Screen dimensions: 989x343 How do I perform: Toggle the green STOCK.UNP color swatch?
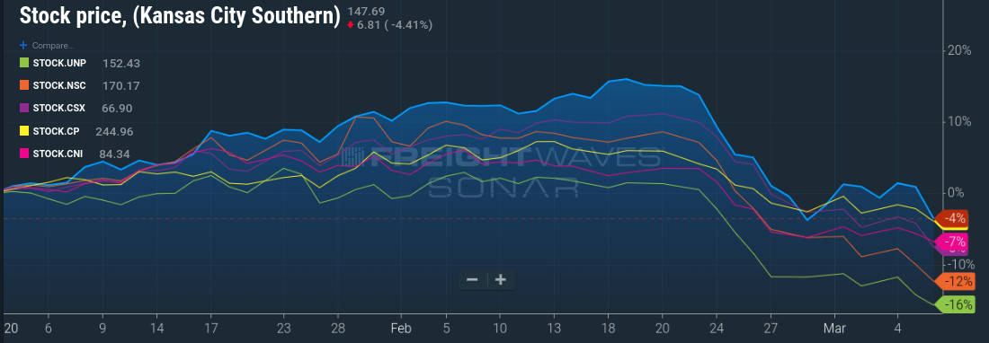24,63
